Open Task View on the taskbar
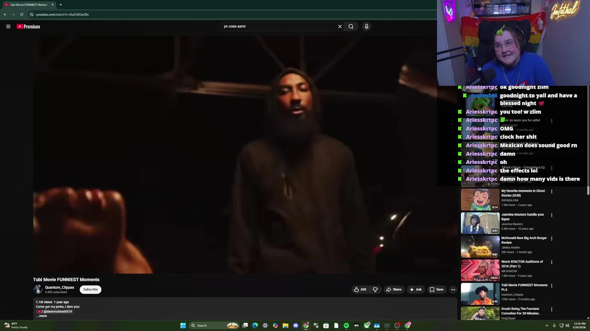 click(245, 325)
